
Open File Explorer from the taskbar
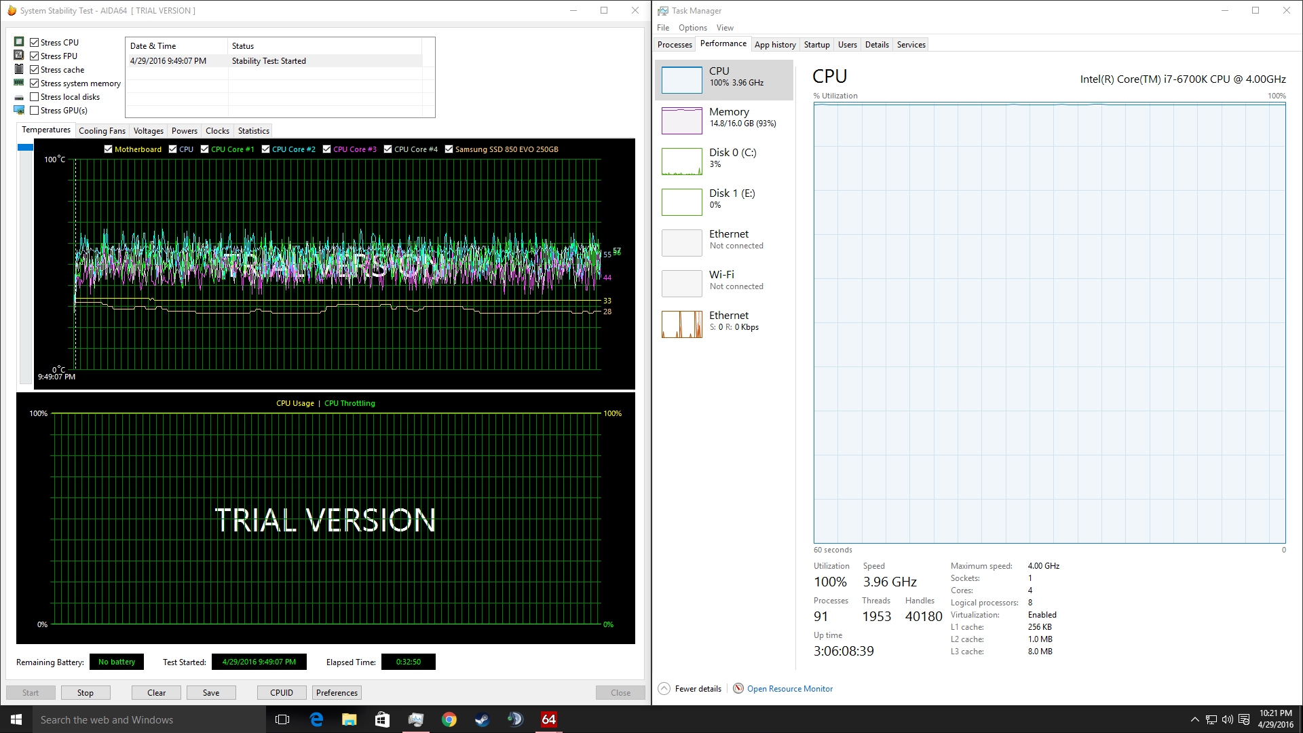tap(350, 719)
